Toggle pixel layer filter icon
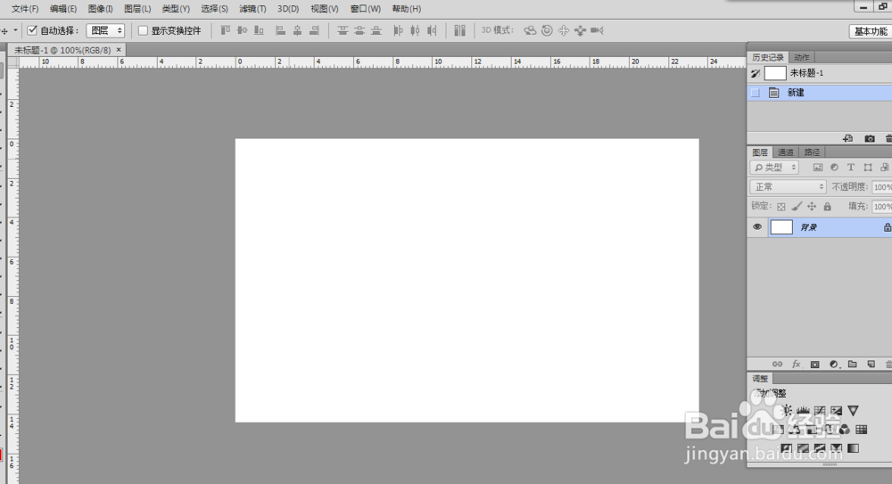892x484 pixels. (x=817, y=168)
